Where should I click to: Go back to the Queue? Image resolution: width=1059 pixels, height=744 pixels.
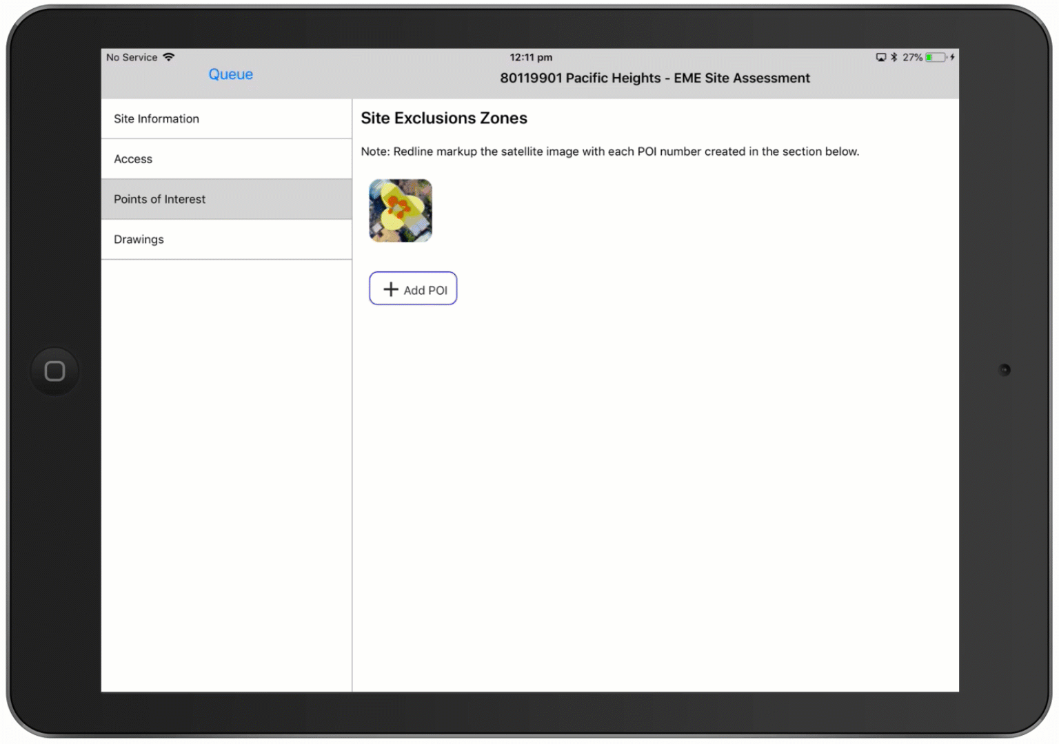(230, 74)
